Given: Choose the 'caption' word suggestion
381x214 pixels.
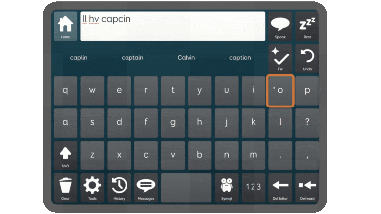Looking at the screenshot, I should coord(240,58).
